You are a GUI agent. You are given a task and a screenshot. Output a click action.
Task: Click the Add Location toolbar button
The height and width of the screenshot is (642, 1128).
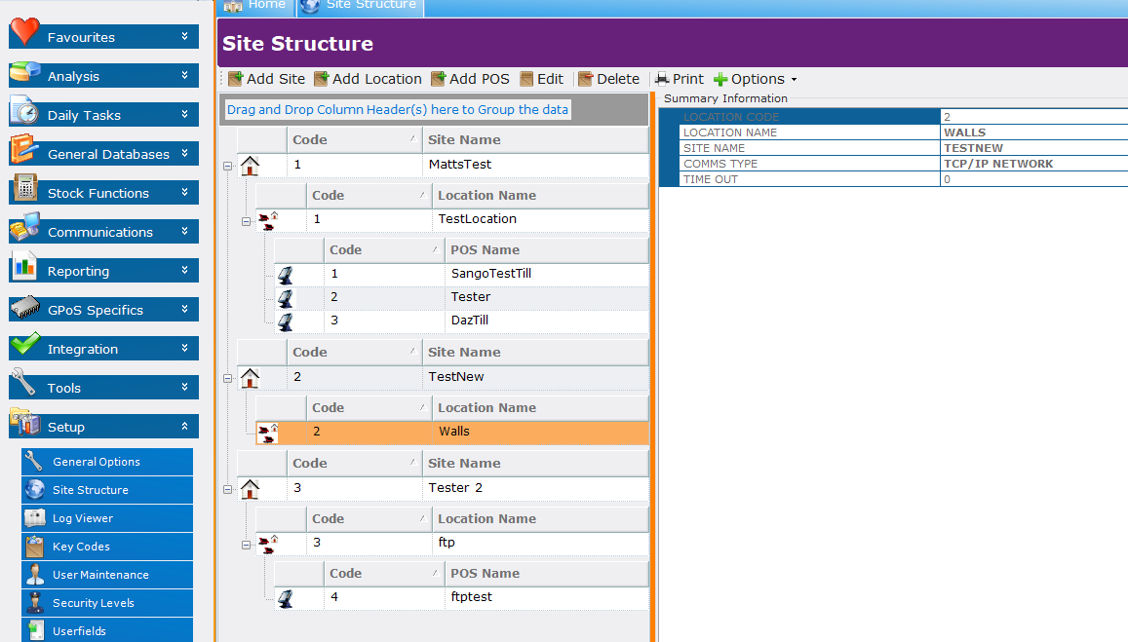tap(368, 79)
